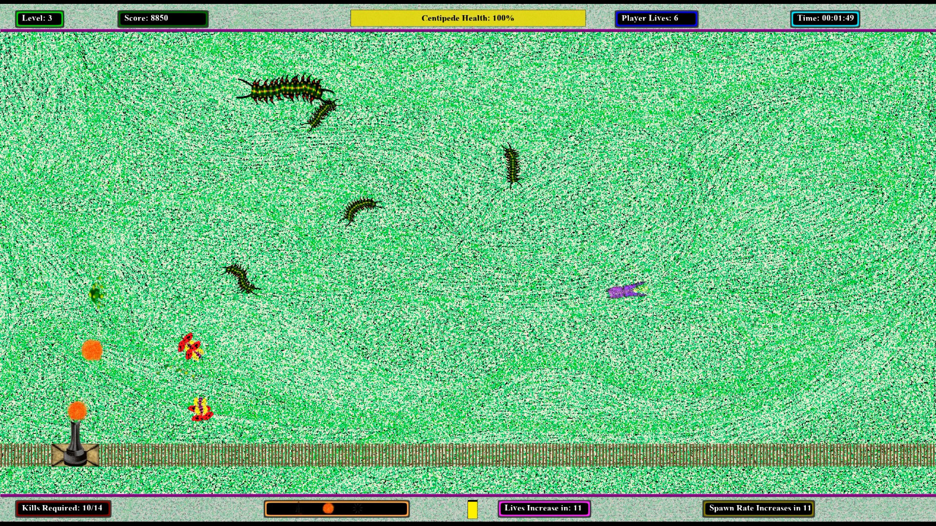
Task: Click the large centipede at the top
Action: point(285,90)
